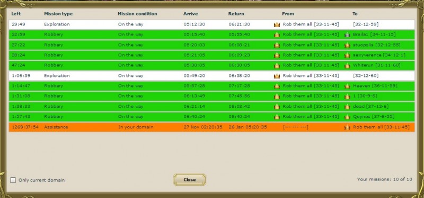Viewport: 424px width, 198px height.
Task: Click crown icon next to Heaven
Action: pos(347,86)
